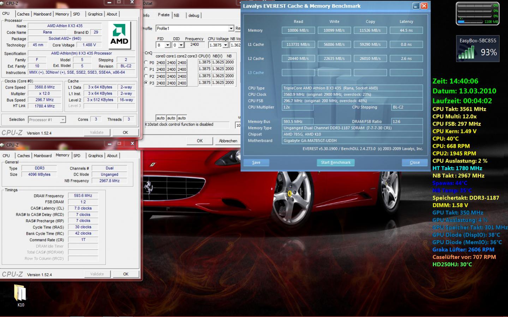Click OK in the CPU-Z processor window

point(125,133)
